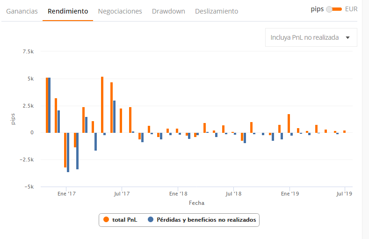Click the 2.5k y-axis value
The height and width of the screenshot is (239, 369).
[28, 106]
